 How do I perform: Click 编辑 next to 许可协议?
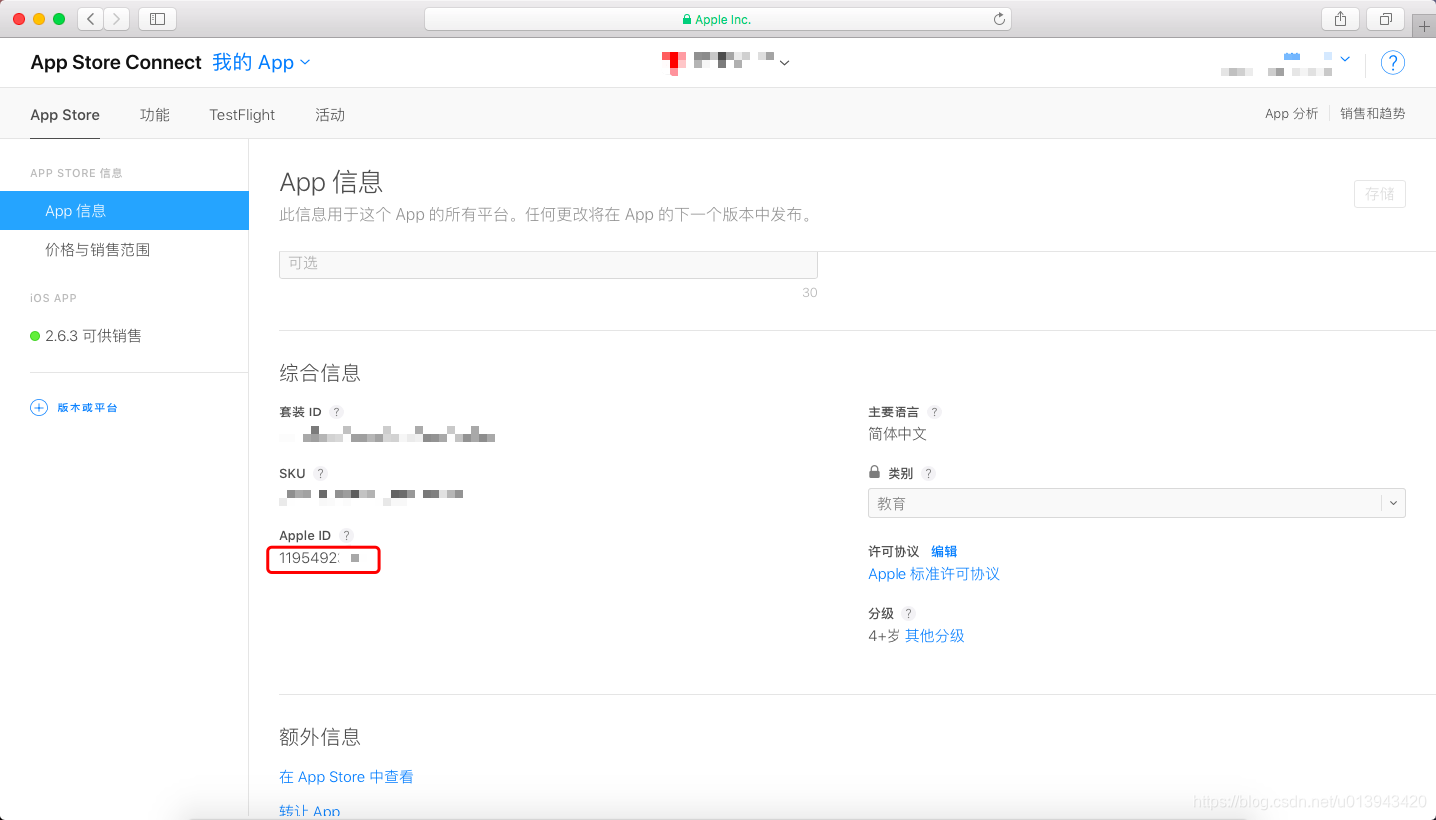[944, 551]
